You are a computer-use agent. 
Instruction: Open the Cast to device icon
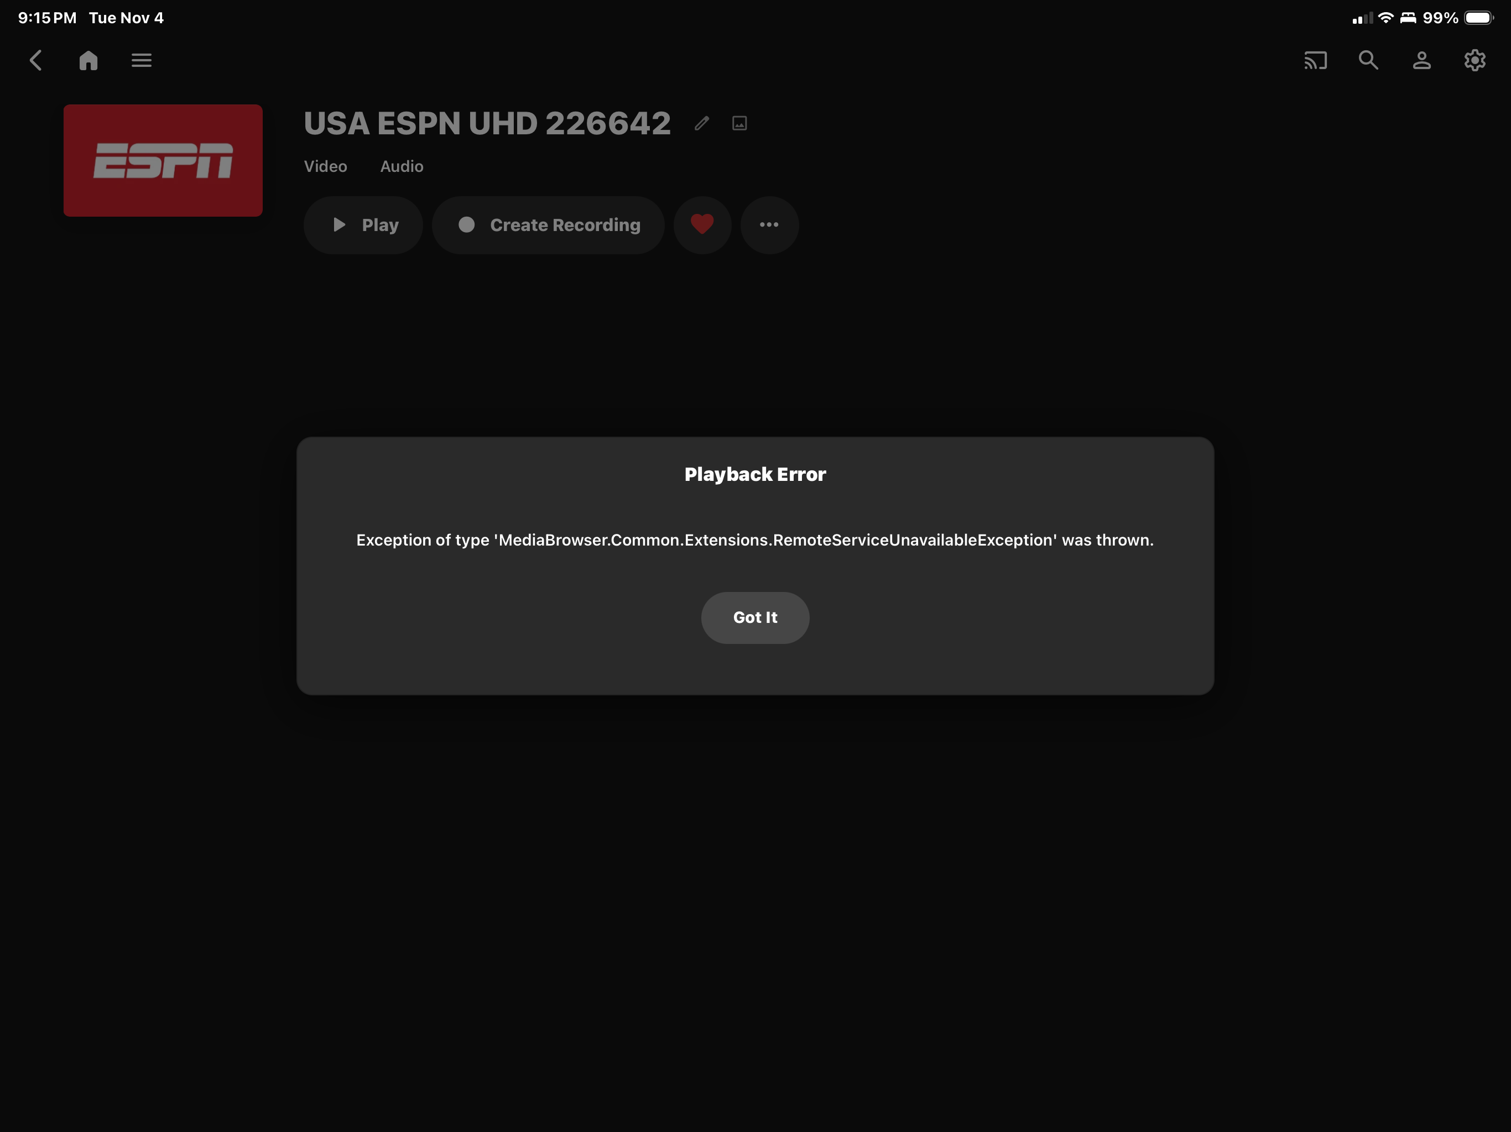[1315, 60]
